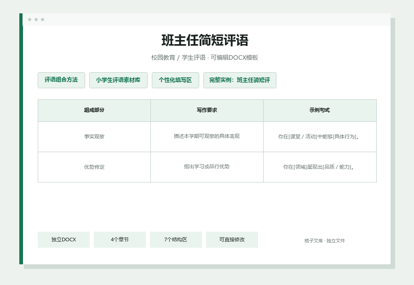The image size is (414, 285).
Task: Click cell 指出学习或品行优势
Action: pos(207,166)
